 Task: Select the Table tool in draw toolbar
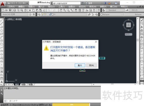coord(2,78)
